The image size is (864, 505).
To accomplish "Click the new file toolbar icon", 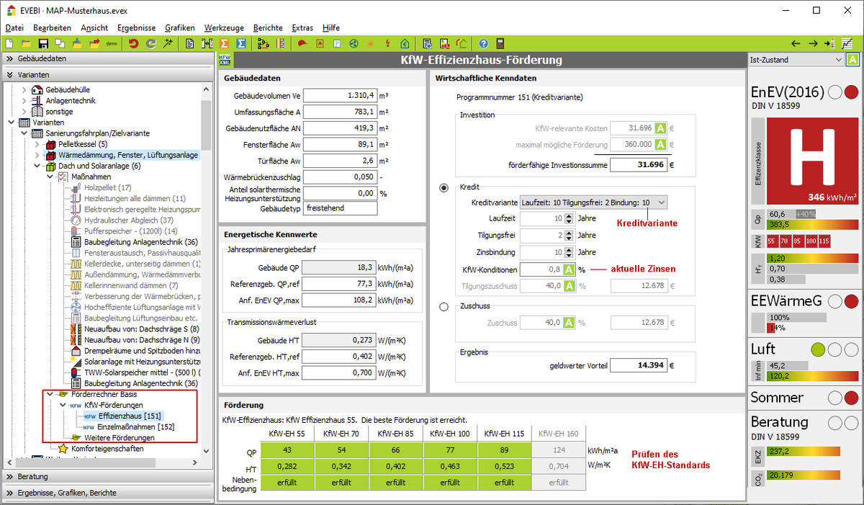I will (x=9, y=43).
